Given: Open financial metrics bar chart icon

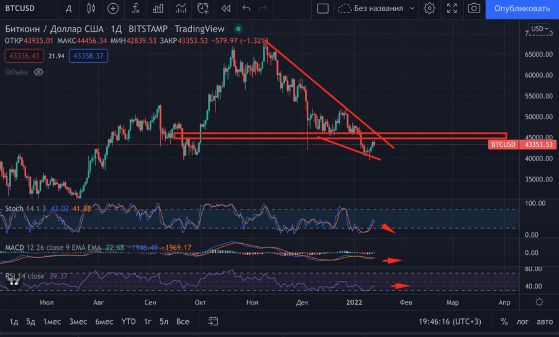Looking at the screenshot, I should coord(158,8).
